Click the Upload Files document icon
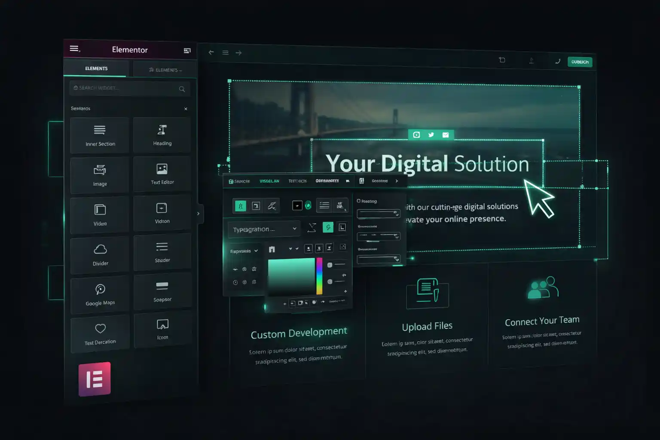Screen dimensions: 660x440 428,293
